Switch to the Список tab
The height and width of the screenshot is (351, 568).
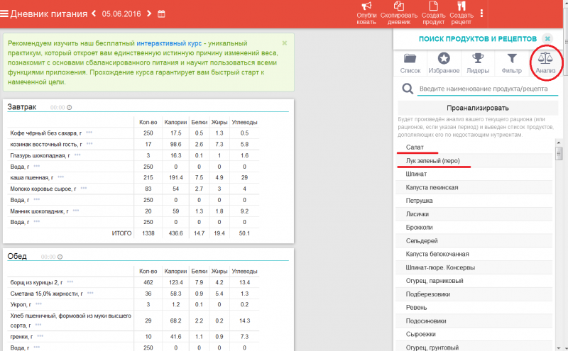coord(410,63)
